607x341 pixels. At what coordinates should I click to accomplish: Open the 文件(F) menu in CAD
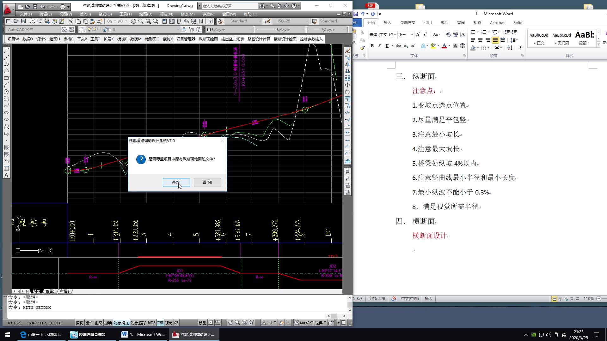[26, 14]
